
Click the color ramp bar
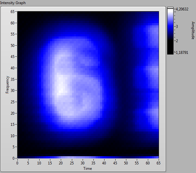pos(170,31)
